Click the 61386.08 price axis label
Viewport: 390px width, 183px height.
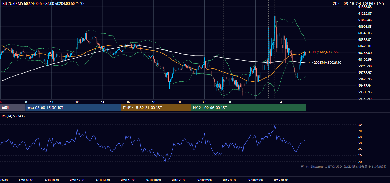[365, 7]
